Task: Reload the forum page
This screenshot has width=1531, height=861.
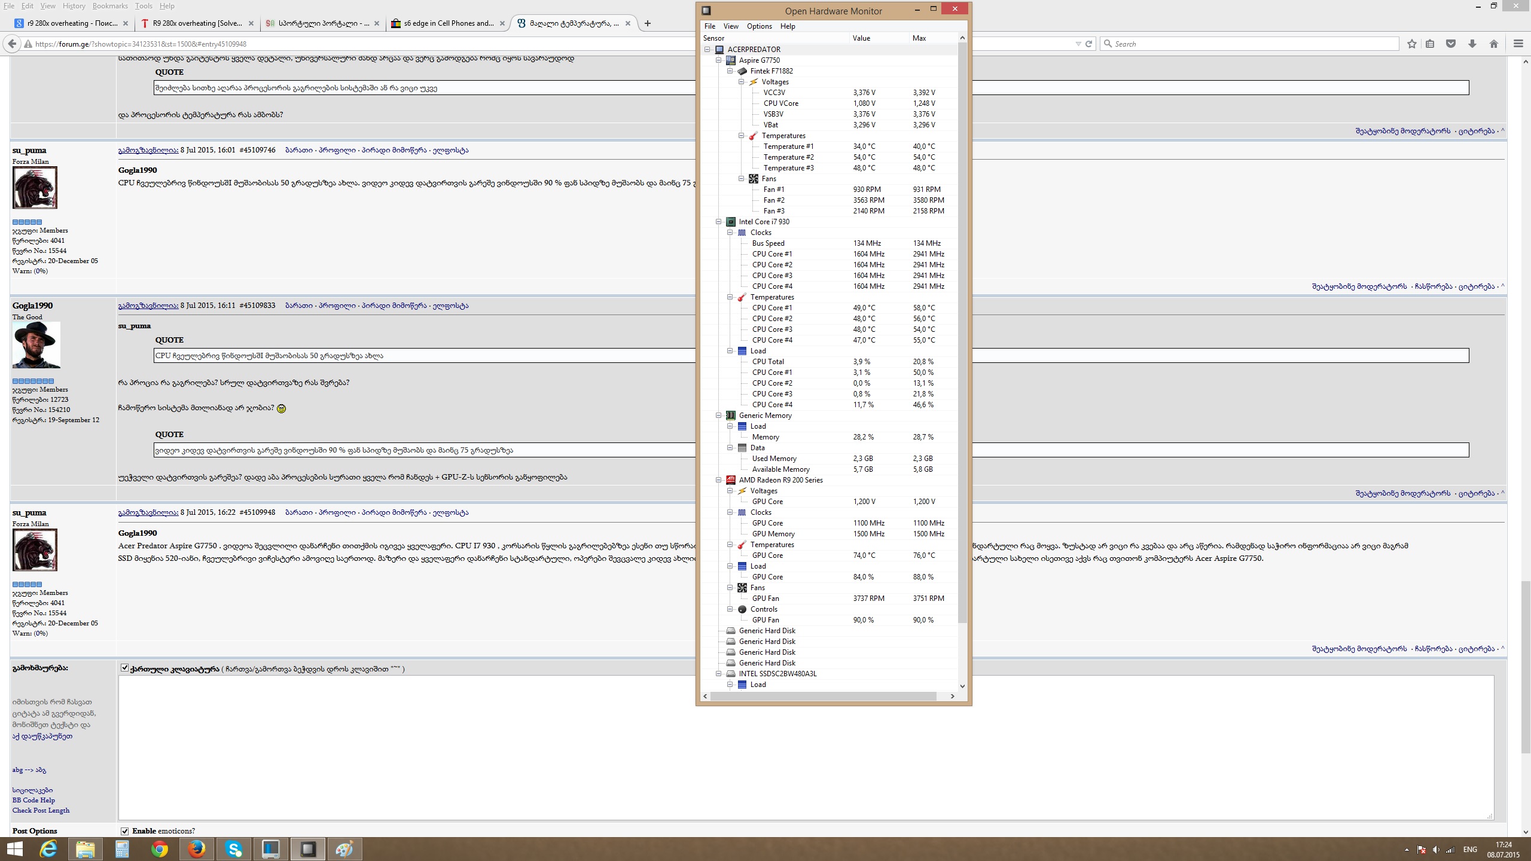Action: (x=1089, y=44)
